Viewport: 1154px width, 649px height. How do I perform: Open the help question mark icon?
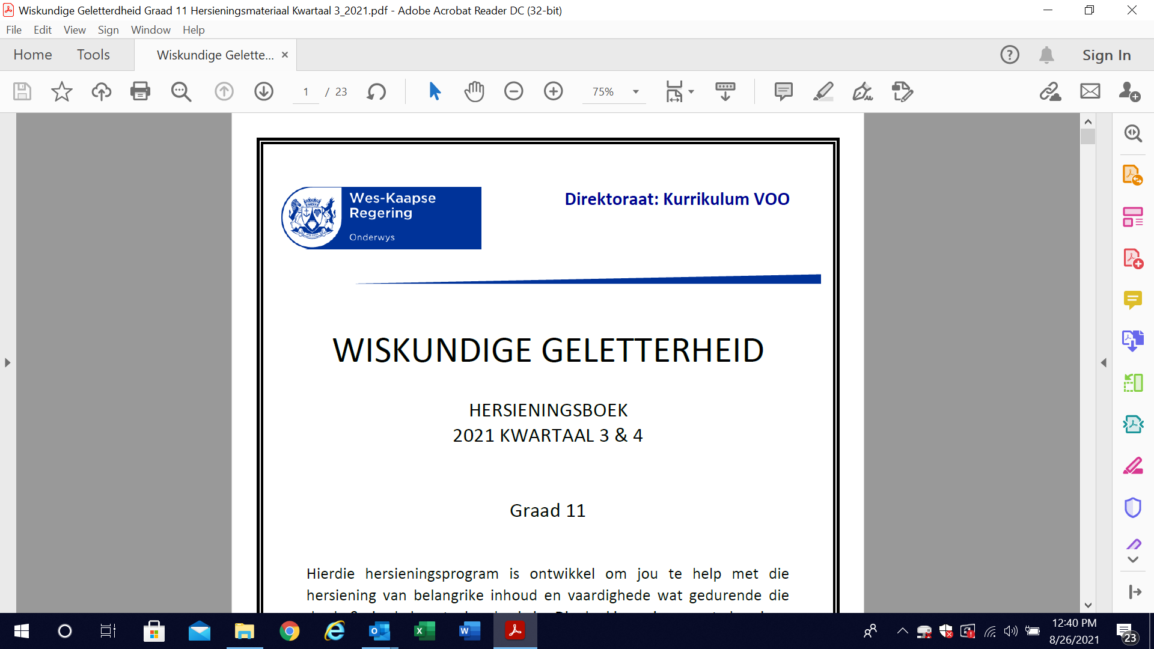pos(1009,55)
